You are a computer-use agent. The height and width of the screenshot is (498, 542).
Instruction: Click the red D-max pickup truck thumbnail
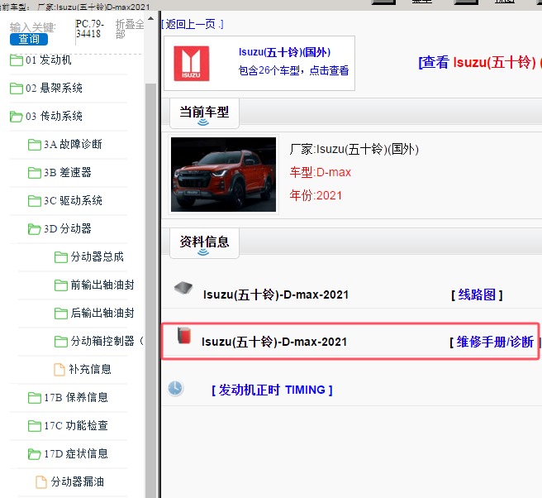coord(223,175)
